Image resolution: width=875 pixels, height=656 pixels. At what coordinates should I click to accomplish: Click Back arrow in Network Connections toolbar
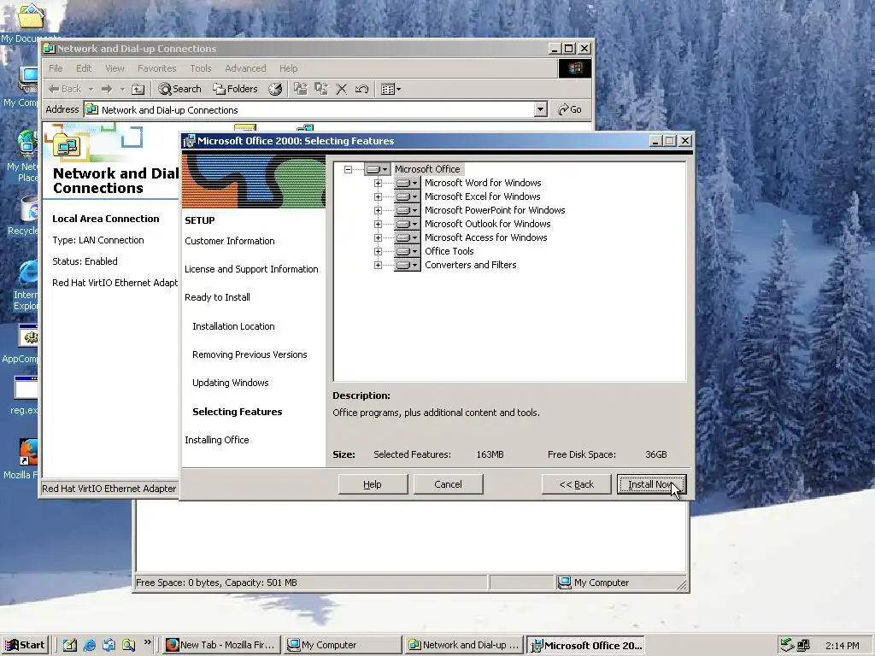coord(65,89)
